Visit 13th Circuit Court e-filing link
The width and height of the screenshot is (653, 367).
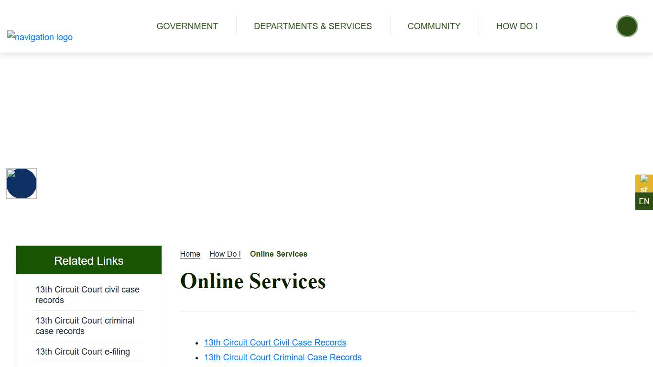[83, 352]
